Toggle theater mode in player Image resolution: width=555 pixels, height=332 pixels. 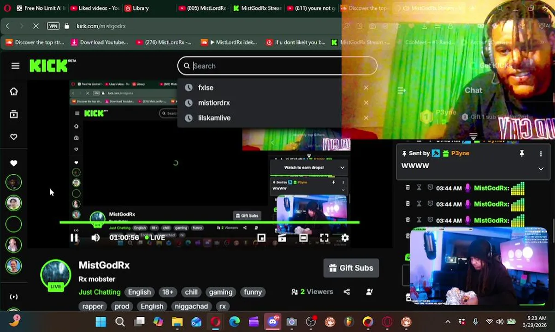[x=303, y=238]
